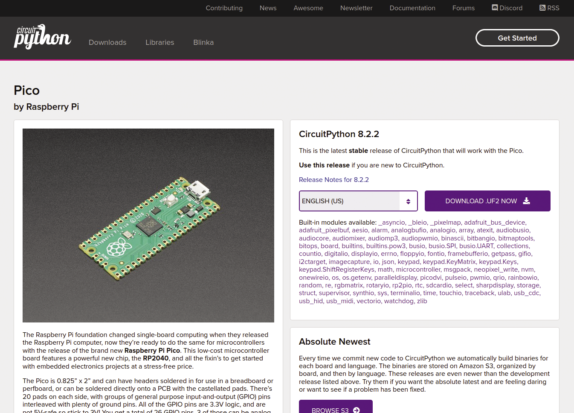Open the adafruit_bus_device module link

coord(495,223)
